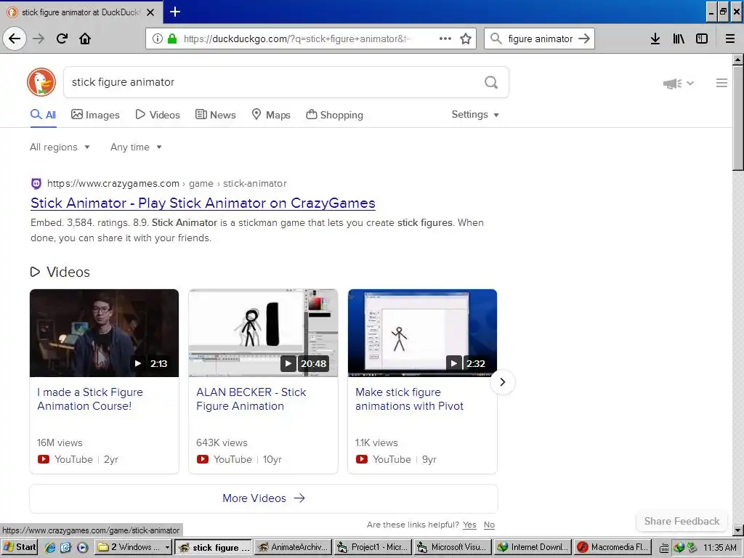Play the Pivot 2:32 video thumbnail
The width and height of the screenshot is (744, 558).
tap(422, 333)
